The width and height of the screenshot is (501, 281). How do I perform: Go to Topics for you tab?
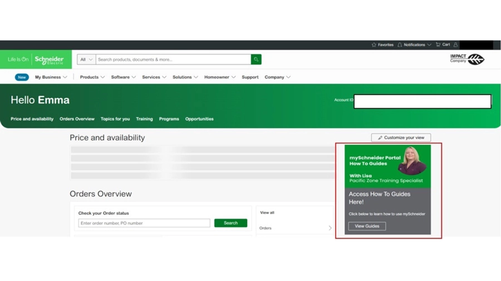pyautogui.click(x=115, y=119)
